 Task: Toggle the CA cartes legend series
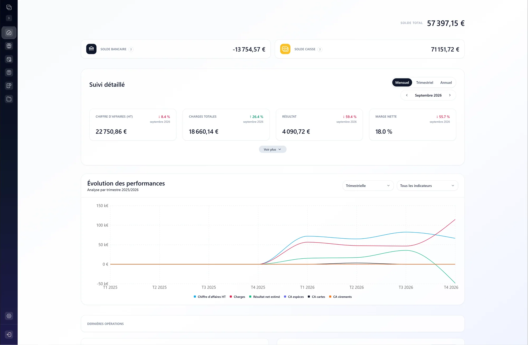[x=316, y=297]
